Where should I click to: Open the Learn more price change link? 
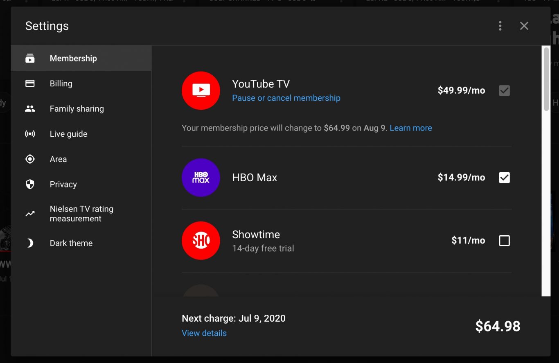tap(410, 128)
